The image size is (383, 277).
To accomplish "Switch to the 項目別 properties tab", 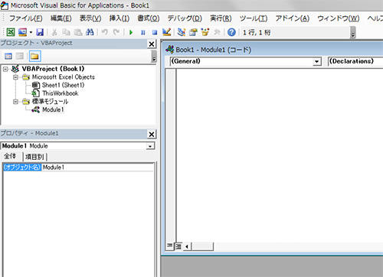I will (34, 157).
